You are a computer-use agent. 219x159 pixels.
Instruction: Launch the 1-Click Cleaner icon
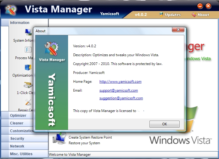(x=28, y=85)
